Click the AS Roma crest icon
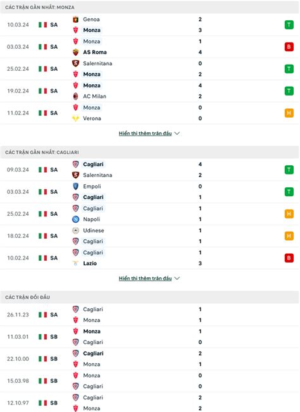This screenshot has height=412, width=300. pos(76,52)
